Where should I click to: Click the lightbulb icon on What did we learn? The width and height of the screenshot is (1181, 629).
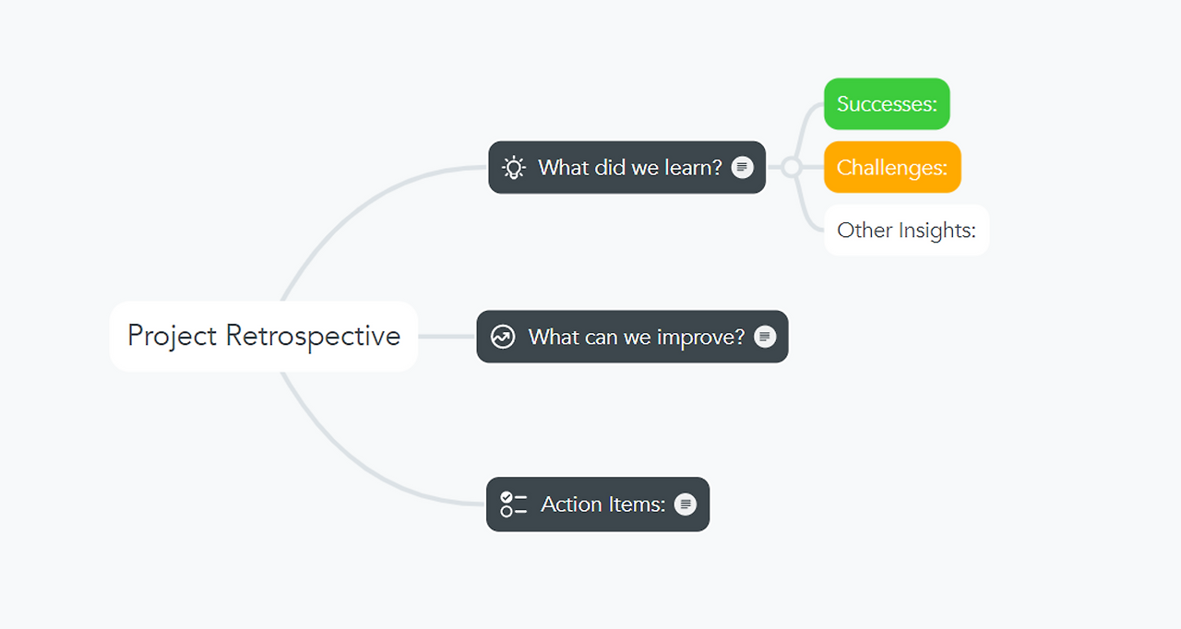[x=513, y=167]
